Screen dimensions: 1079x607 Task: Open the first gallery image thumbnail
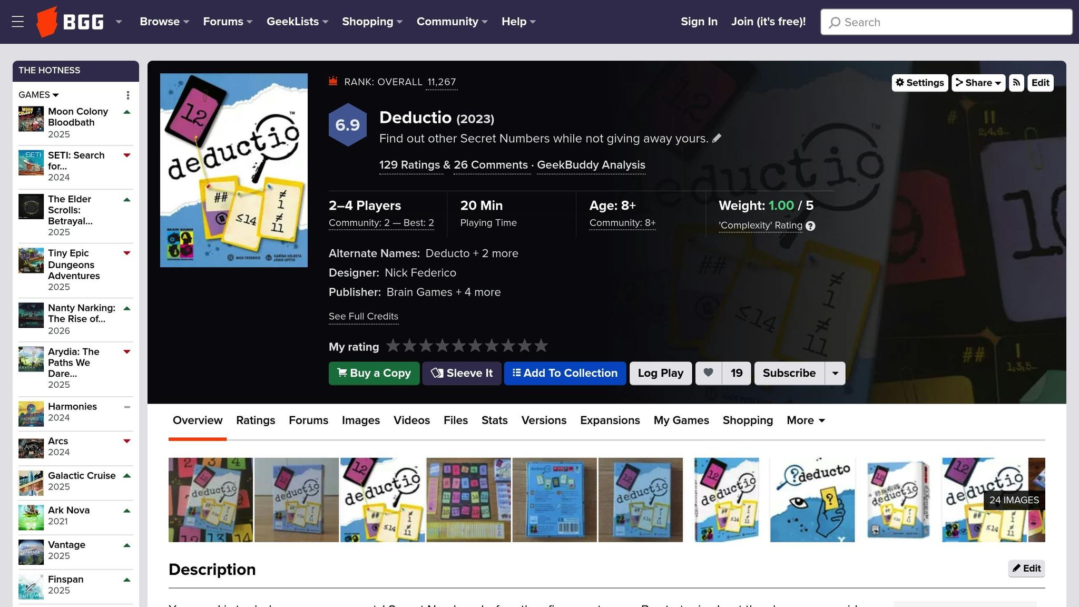(x=211, y=500)
